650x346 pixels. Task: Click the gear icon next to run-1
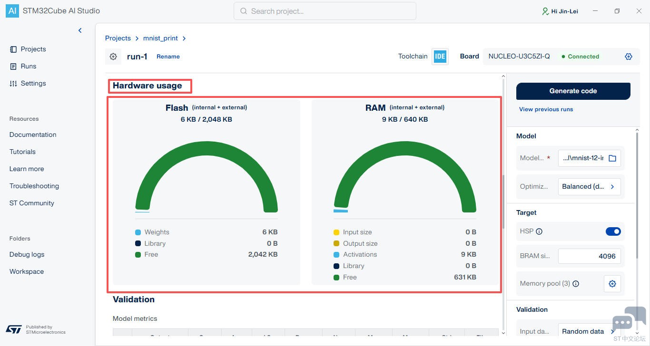[x=113, y=57]
